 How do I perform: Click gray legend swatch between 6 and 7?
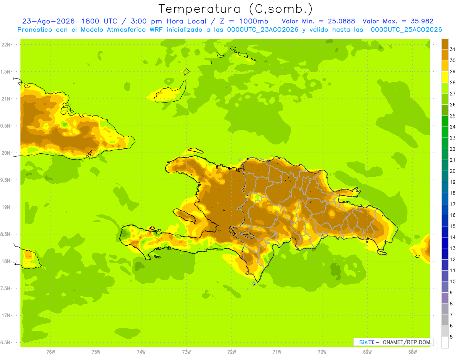click(x=445, y=320)
